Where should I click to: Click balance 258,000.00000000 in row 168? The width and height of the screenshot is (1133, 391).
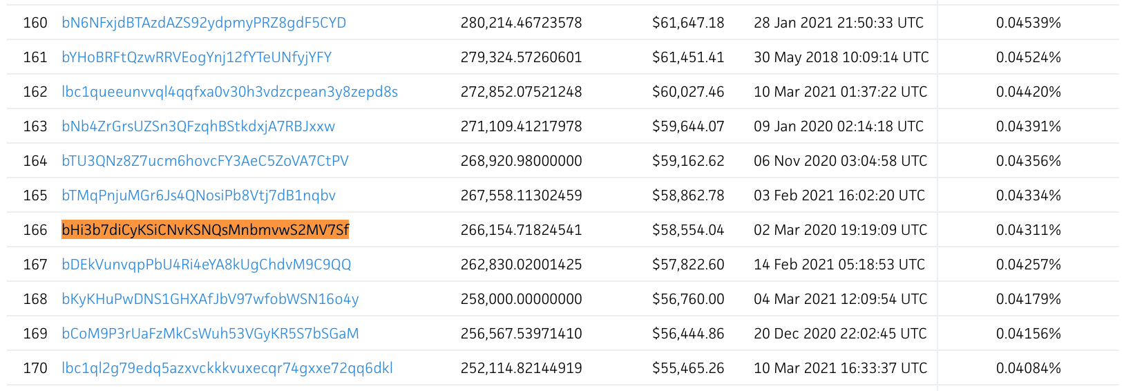click(x=522, y=299)
